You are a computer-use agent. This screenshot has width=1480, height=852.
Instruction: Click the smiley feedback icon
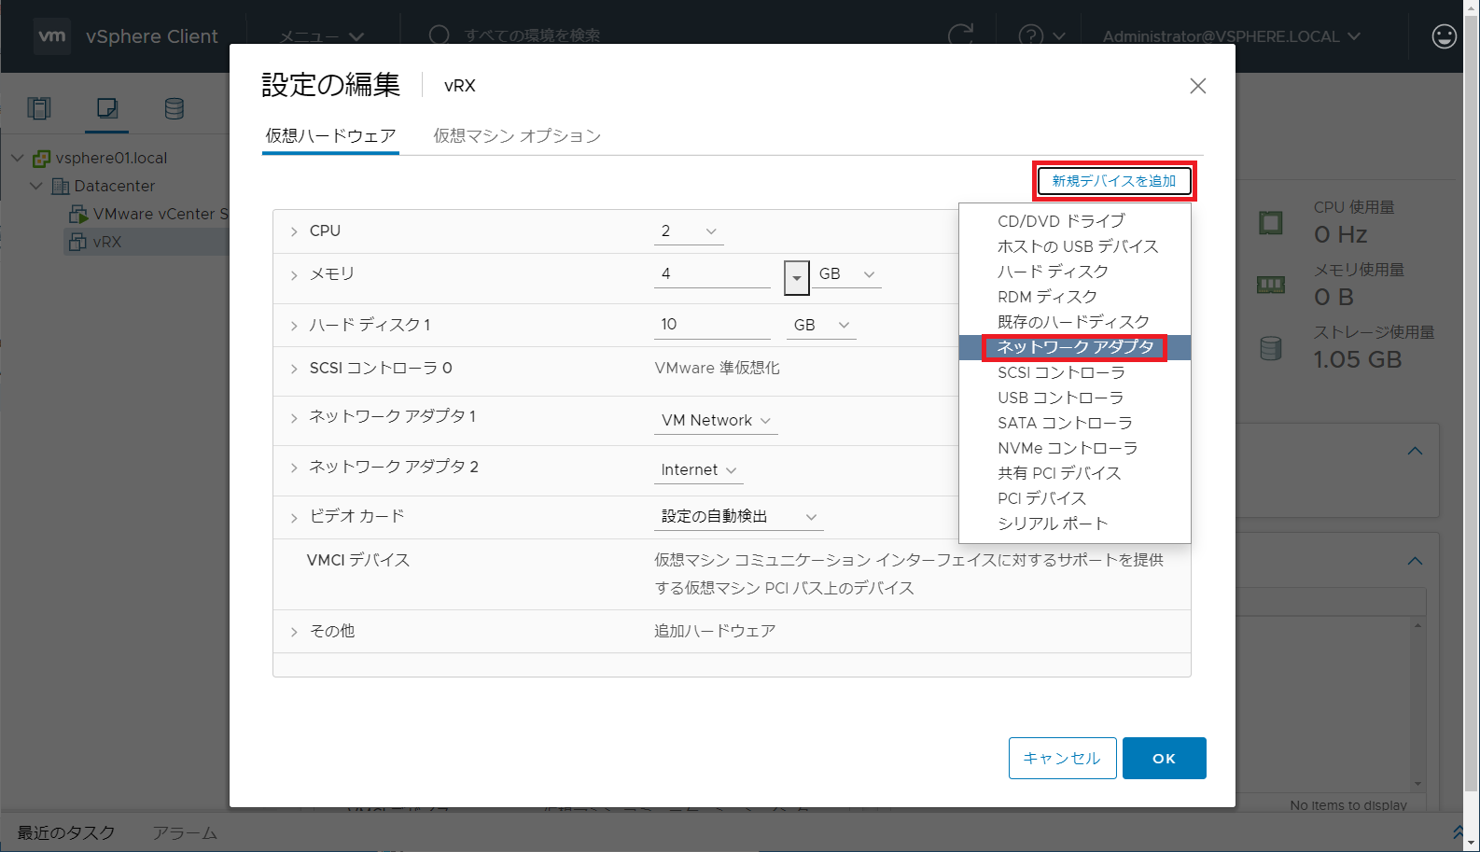click(x=1444, y=36)
